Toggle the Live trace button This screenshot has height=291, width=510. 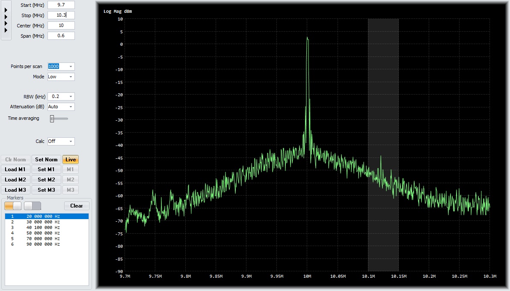[x=71, y=160]
